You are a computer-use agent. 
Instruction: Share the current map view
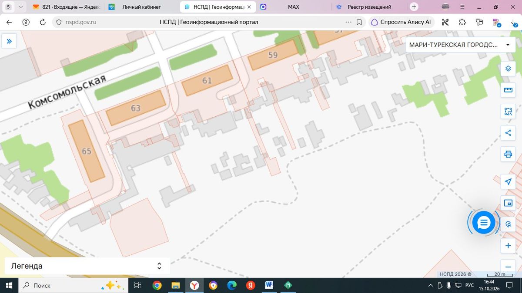pyautogui.click(x=508, y=133)
